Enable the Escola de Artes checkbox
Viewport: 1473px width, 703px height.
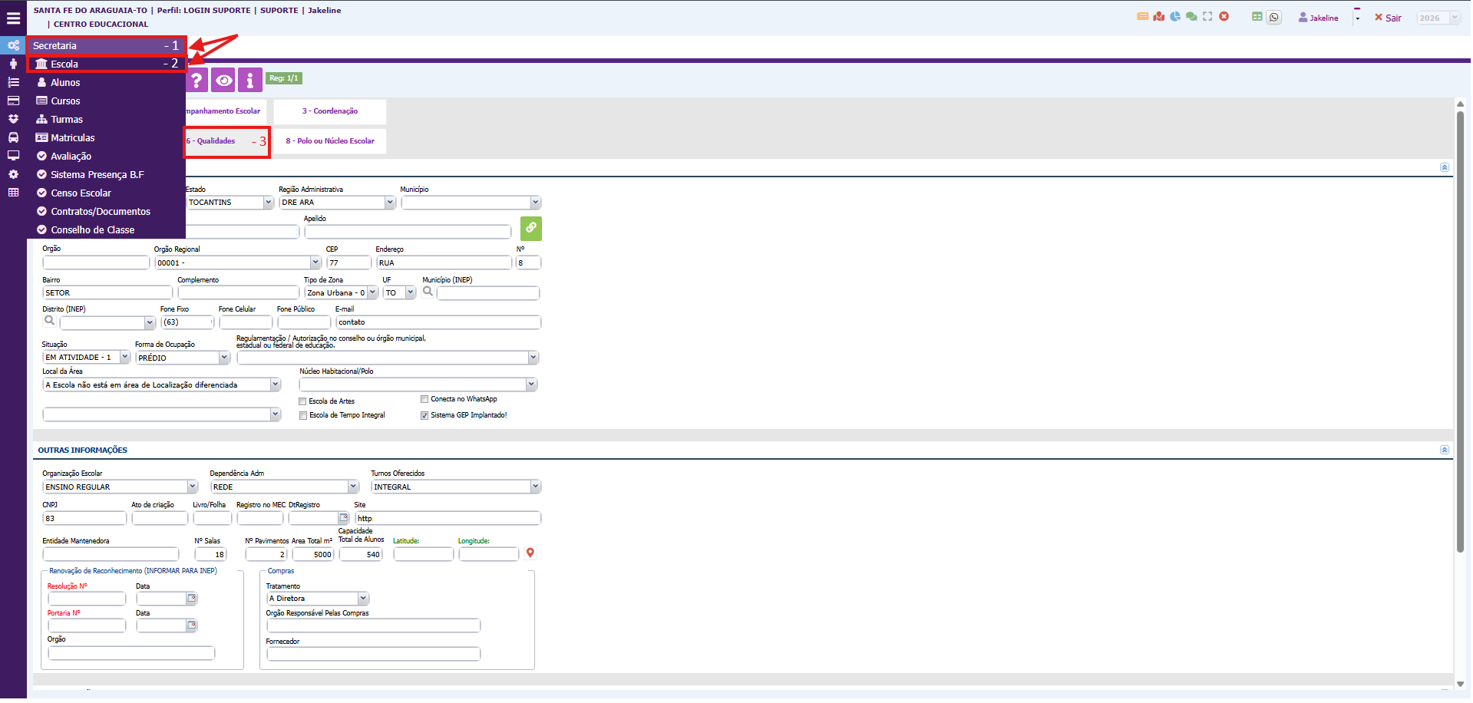pos(302,401)
